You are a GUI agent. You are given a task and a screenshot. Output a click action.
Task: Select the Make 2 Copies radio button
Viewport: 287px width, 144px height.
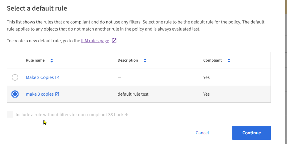pos(15,77)
